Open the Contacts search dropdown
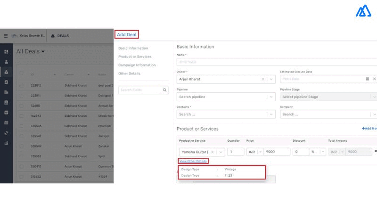Image resolution: width=377 pixels, height=212 pixels. point(271,114)
